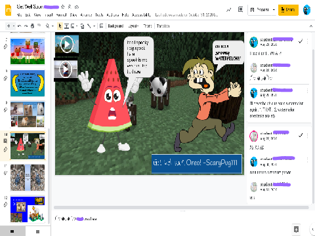Open the last edit history link
The width and height of the screenshot is (315, 236).
click(186, 15)
